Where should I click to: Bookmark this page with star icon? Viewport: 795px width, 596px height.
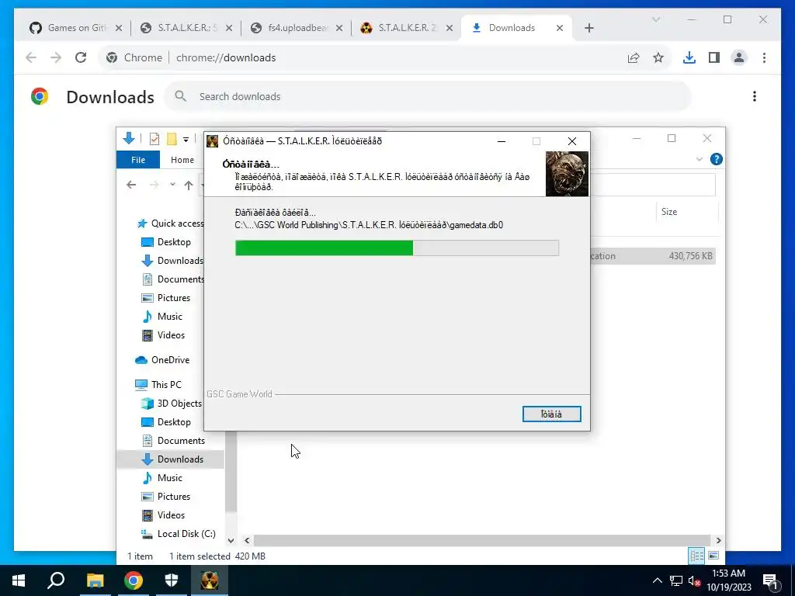[658, 57]
